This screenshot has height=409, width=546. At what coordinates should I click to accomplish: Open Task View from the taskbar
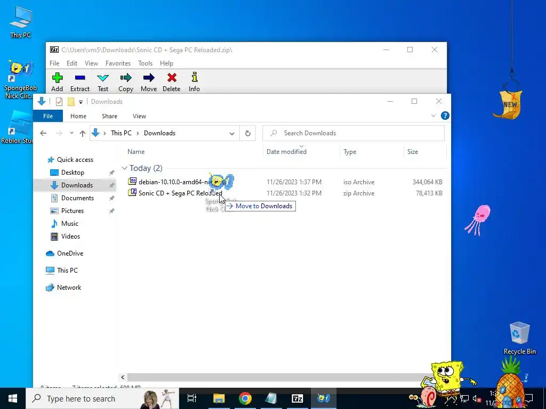pyautogui.click(x=192, y=398)
